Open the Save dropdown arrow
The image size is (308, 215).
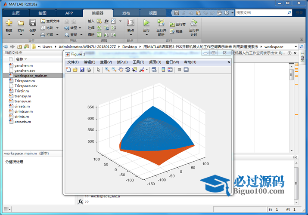click(x=33, y=35)
